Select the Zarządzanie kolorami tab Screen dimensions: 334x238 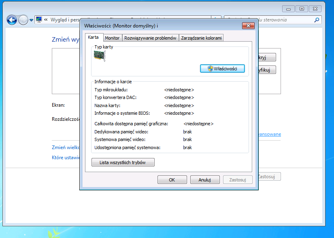(201, 38)
